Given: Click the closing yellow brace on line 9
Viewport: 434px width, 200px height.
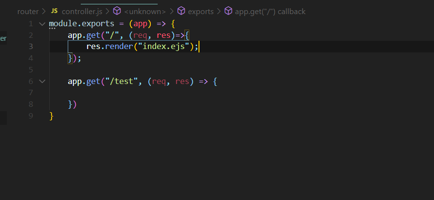Looking at the screenshot, I should (x=51, y=116).
